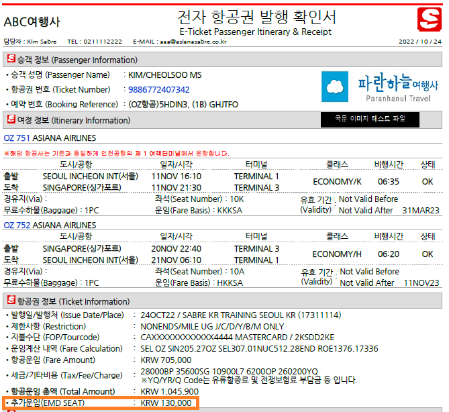Viewport: 449px width, 412px height.
Task: Open ticket number 9886772407342 link
Action: click(x=158, y=90)
